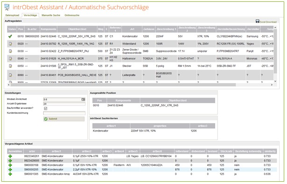Select article SM0001305 with green plus icon

[10, 174]
